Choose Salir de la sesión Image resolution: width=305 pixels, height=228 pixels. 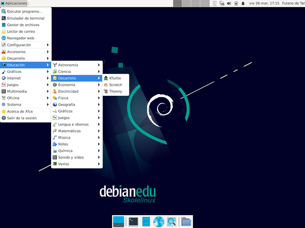26,118
